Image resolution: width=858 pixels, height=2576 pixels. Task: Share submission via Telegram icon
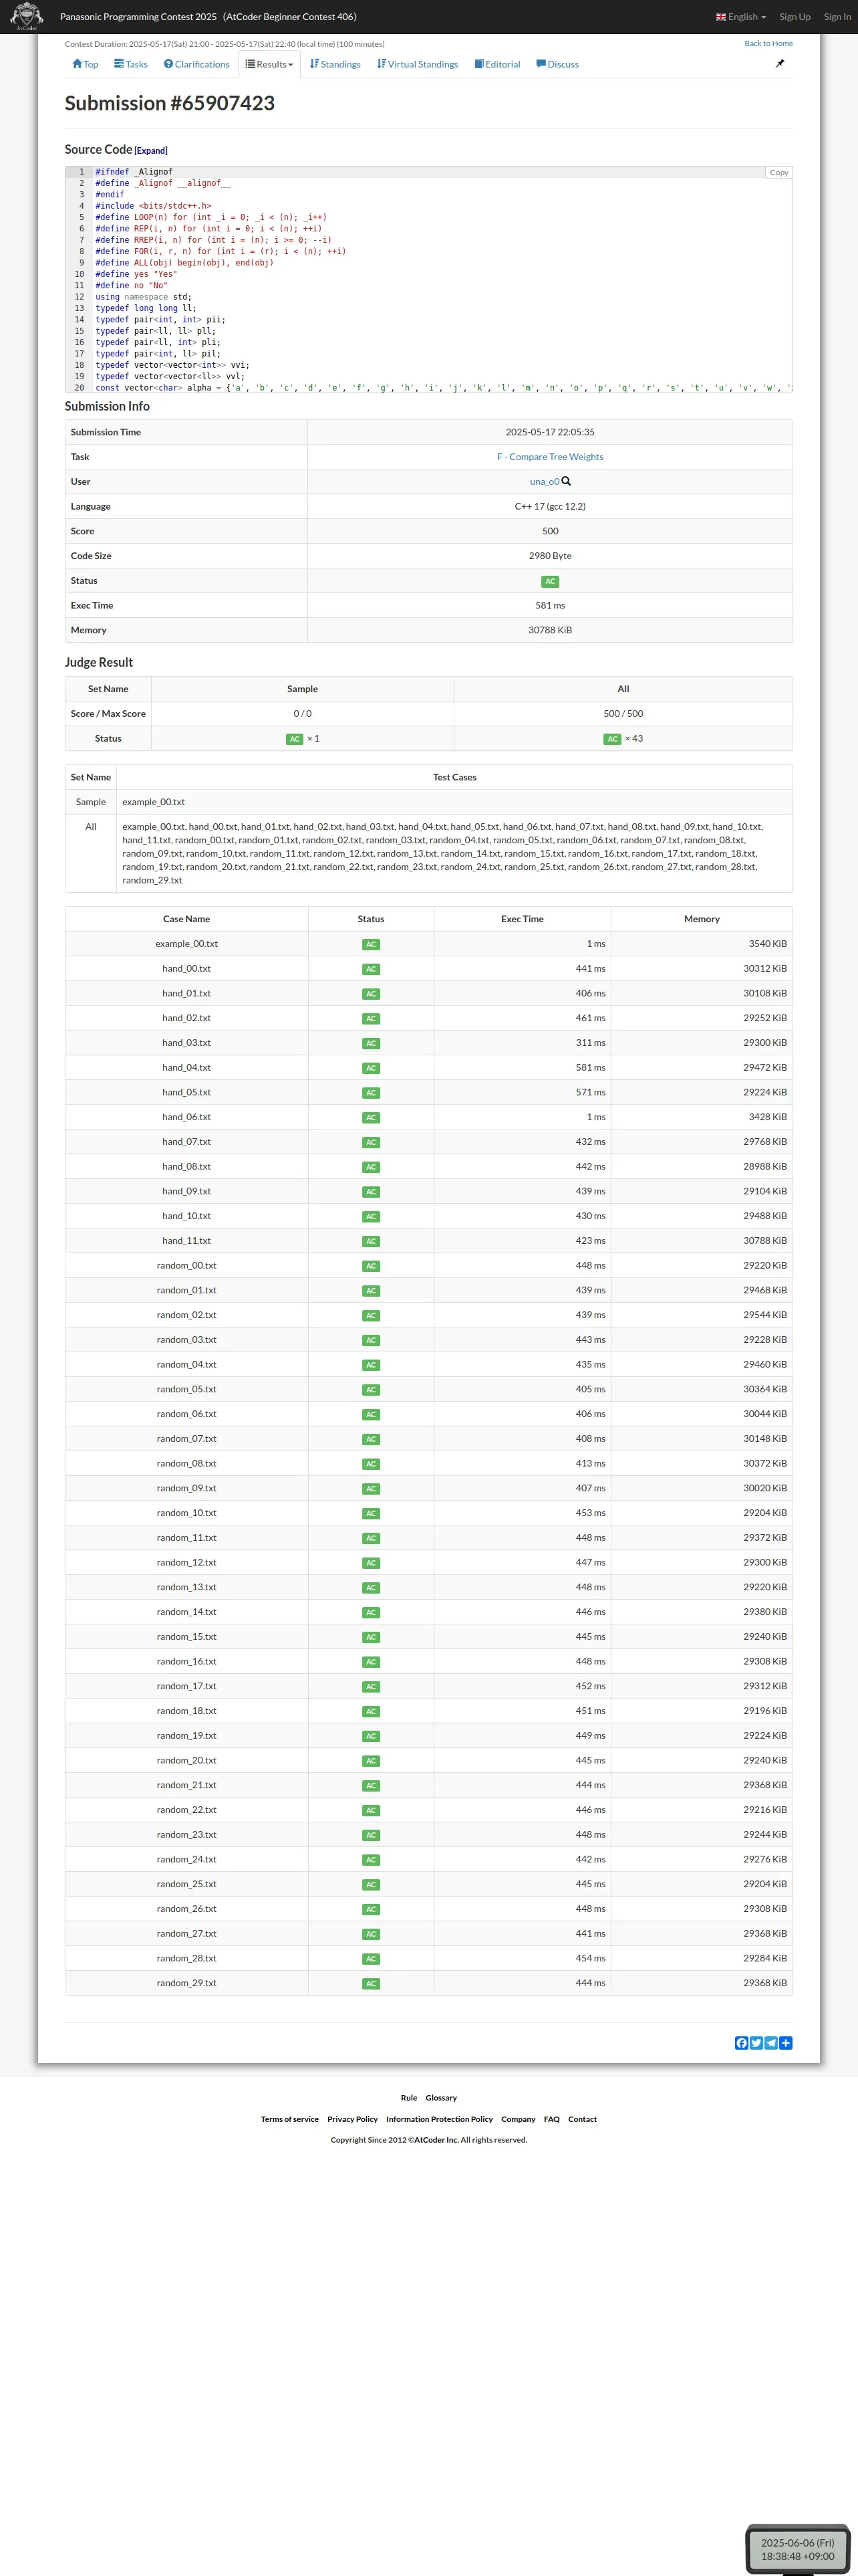click(x=771, y=2043)
